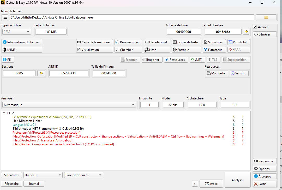Viewport: 282px width, 190px height.
Task: Collapse the PE32 results tree node
Action: pos(4,113)
